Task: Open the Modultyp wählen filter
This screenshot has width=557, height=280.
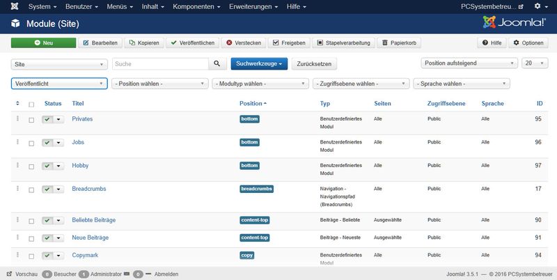Action: (260, 84)
